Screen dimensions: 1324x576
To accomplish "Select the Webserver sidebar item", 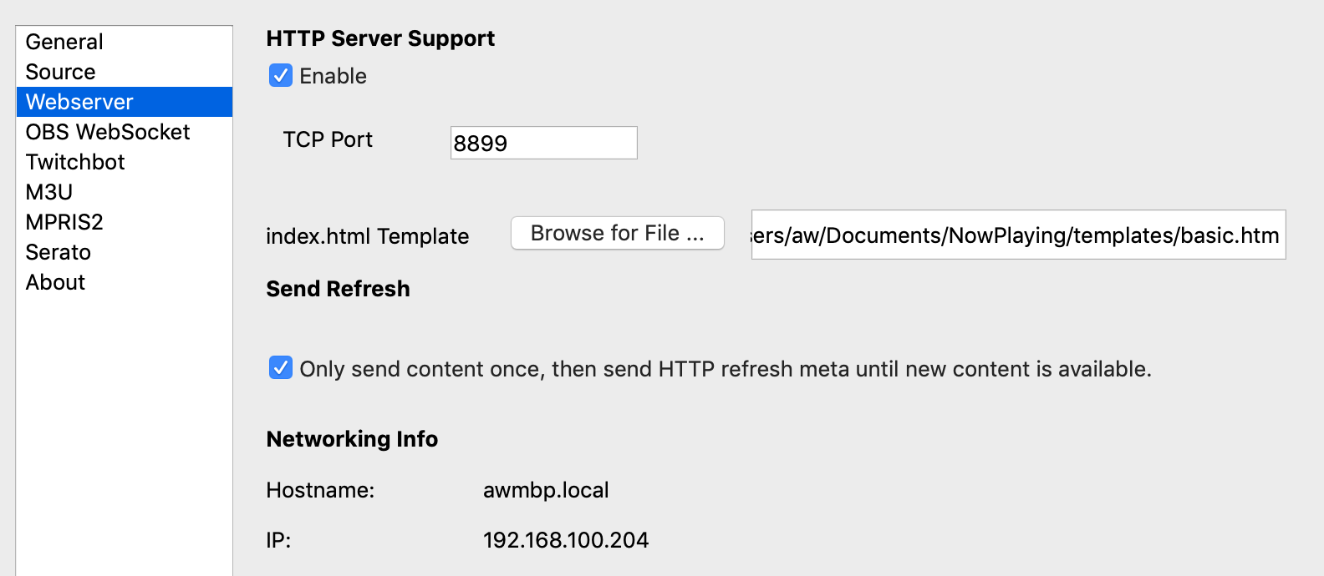I will (79, 102).
